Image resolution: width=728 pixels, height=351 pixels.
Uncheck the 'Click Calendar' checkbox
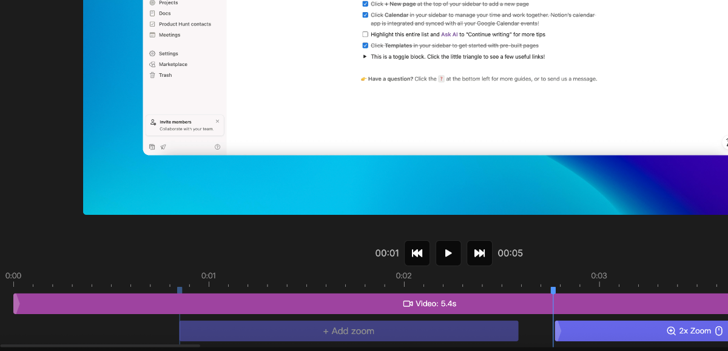[365, 15]
